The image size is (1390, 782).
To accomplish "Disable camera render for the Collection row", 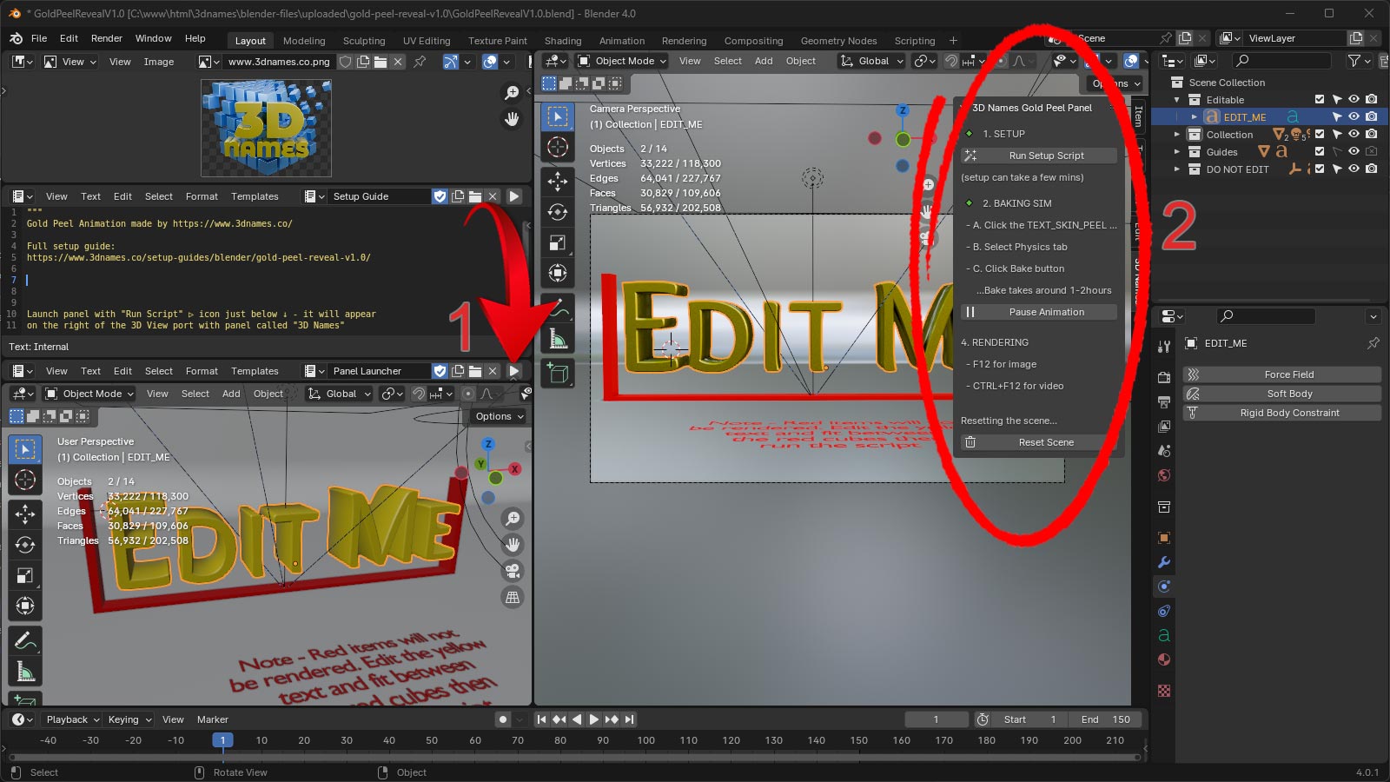I will 1371,134.
